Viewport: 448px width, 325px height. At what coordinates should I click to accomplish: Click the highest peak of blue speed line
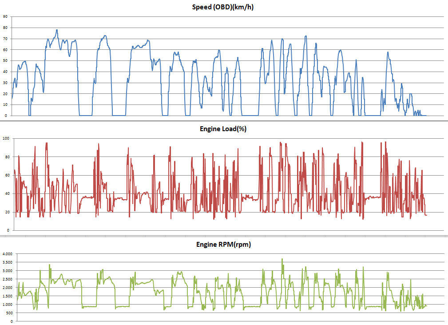pos(57,30)
